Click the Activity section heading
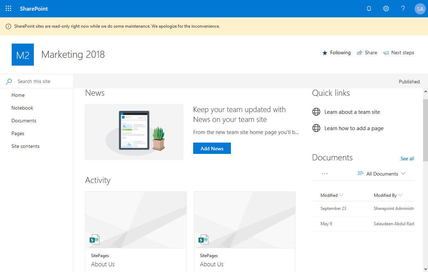428x272 pixels. pos(98,180)
